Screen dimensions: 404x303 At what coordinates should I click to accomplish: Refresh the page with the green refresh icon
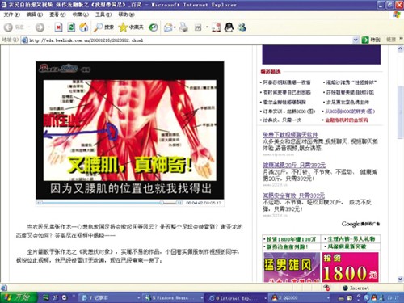point(71,27)
